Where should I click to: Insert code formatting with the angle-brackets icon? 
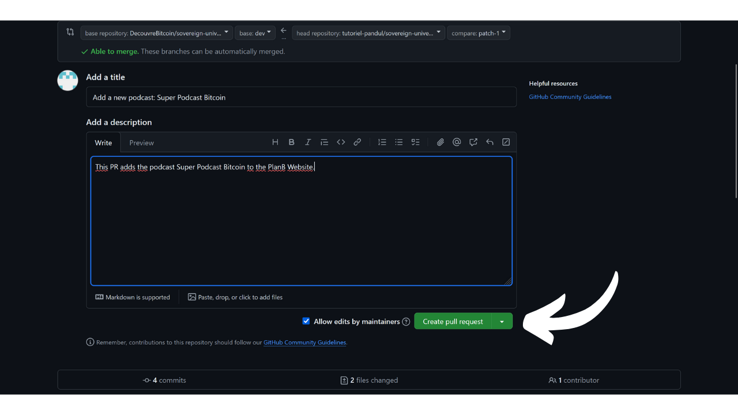coord(341,142)
